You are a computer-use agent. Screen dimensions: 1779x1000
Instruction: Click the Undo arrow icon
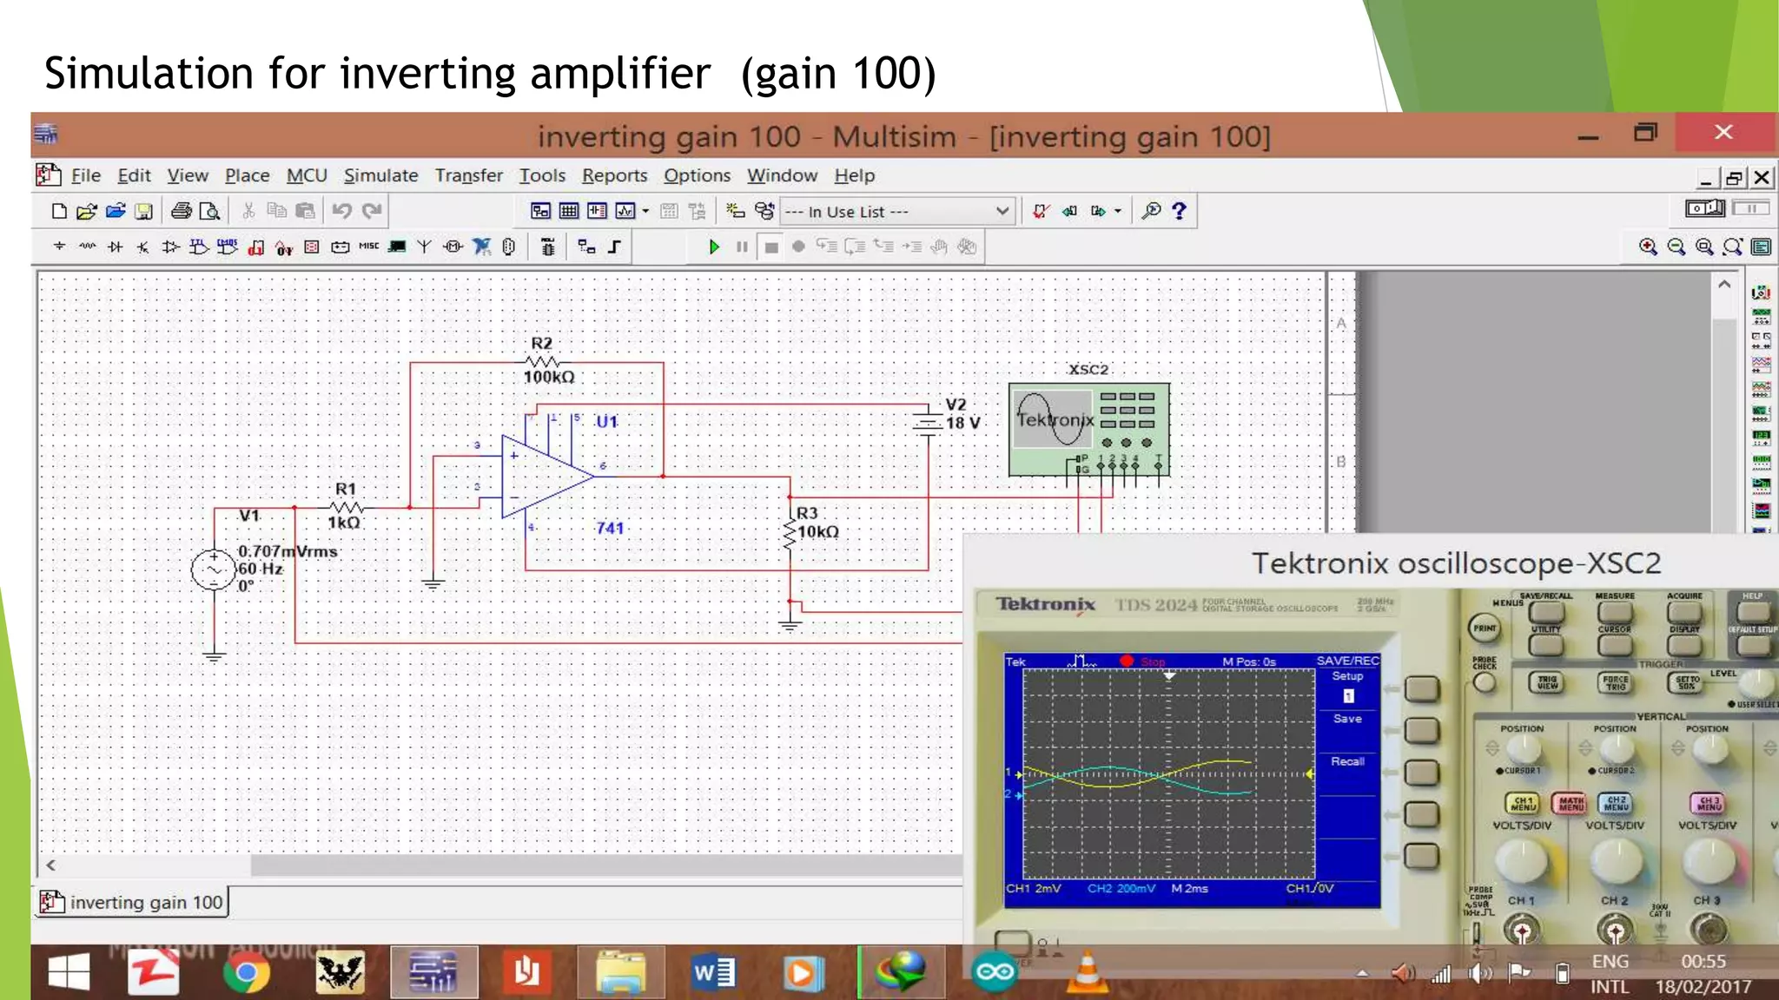tap(341, 211)
